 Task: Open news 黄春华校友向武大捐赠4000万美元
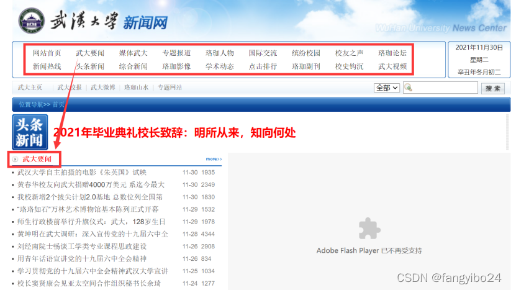click(91, 185)
